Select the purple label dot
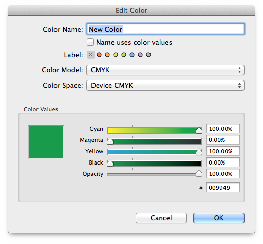 click(140, 55)
